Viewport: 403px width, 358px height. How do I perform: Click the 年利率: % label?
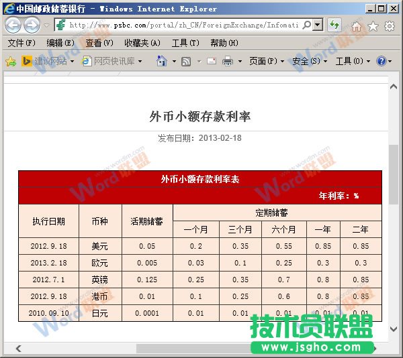tap(339, 196)
